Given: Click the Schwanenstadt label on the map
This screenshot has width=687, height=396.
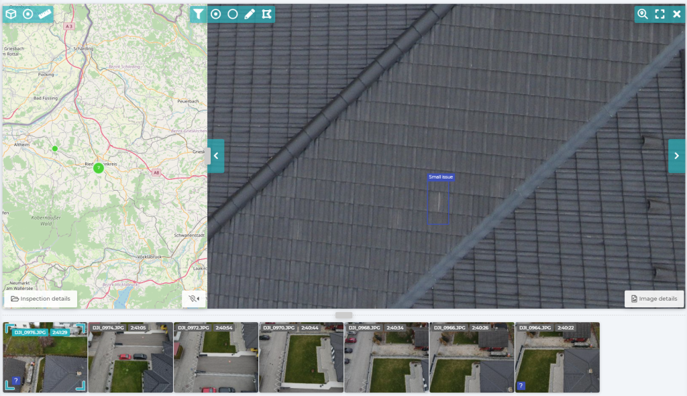Looking at the screenshot, I should click(x=189, y=235).
